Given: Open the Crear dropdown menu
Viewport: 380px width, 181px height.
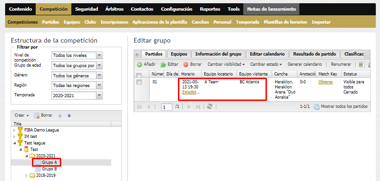Looking at the screenshot, I should coord(22,115).
